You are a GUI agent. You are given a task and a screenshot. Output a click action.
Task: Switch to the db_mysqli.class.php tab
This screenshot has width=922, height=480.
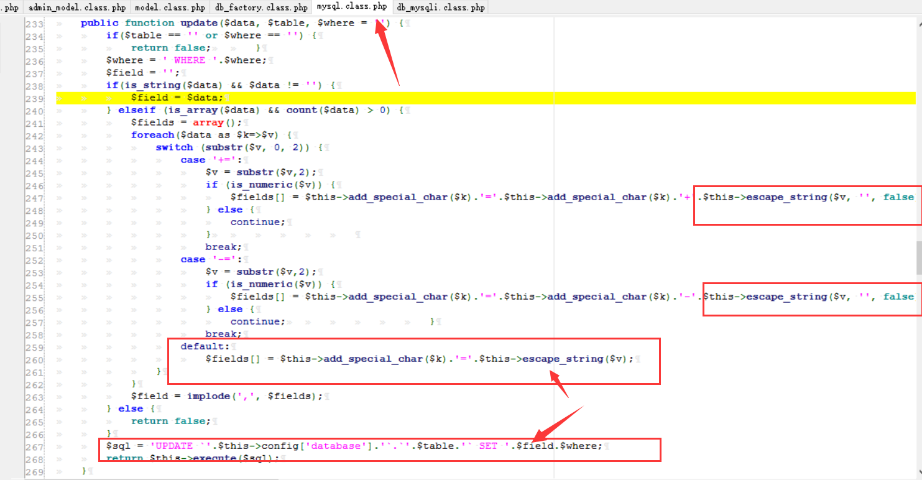441,7
